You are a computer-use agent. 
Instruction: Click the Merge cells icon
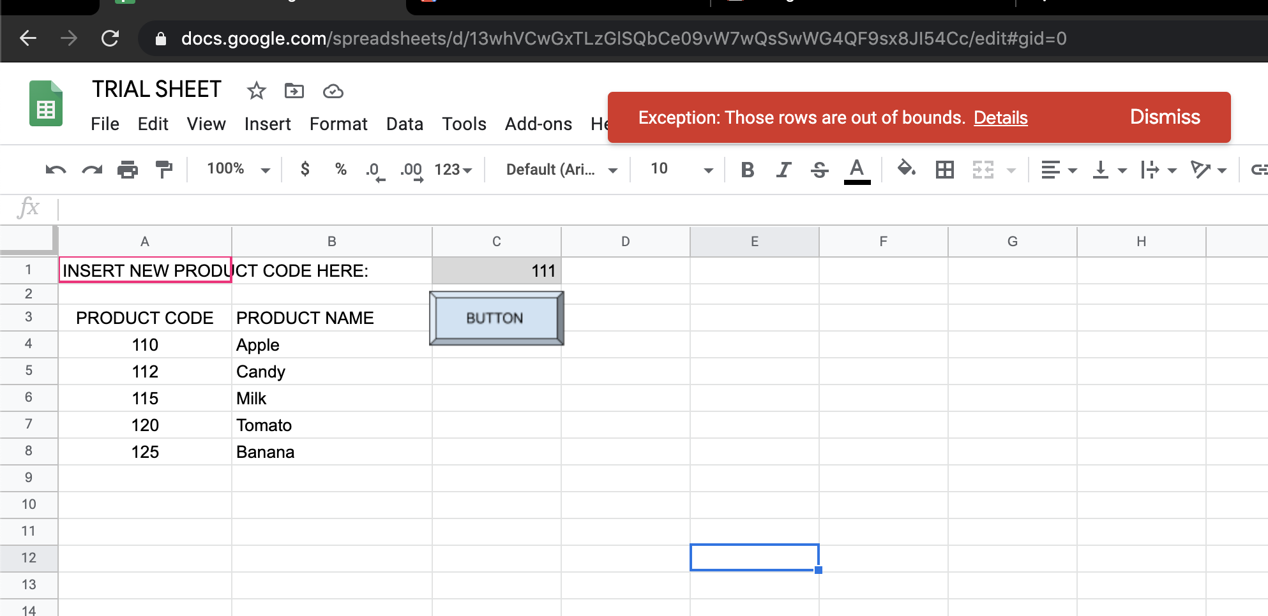(x=983, y=169)
